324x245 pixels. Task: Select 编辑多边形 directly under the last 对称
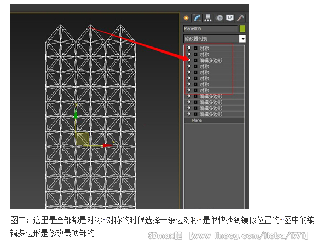pyautogui.click(x=211, y=96)
